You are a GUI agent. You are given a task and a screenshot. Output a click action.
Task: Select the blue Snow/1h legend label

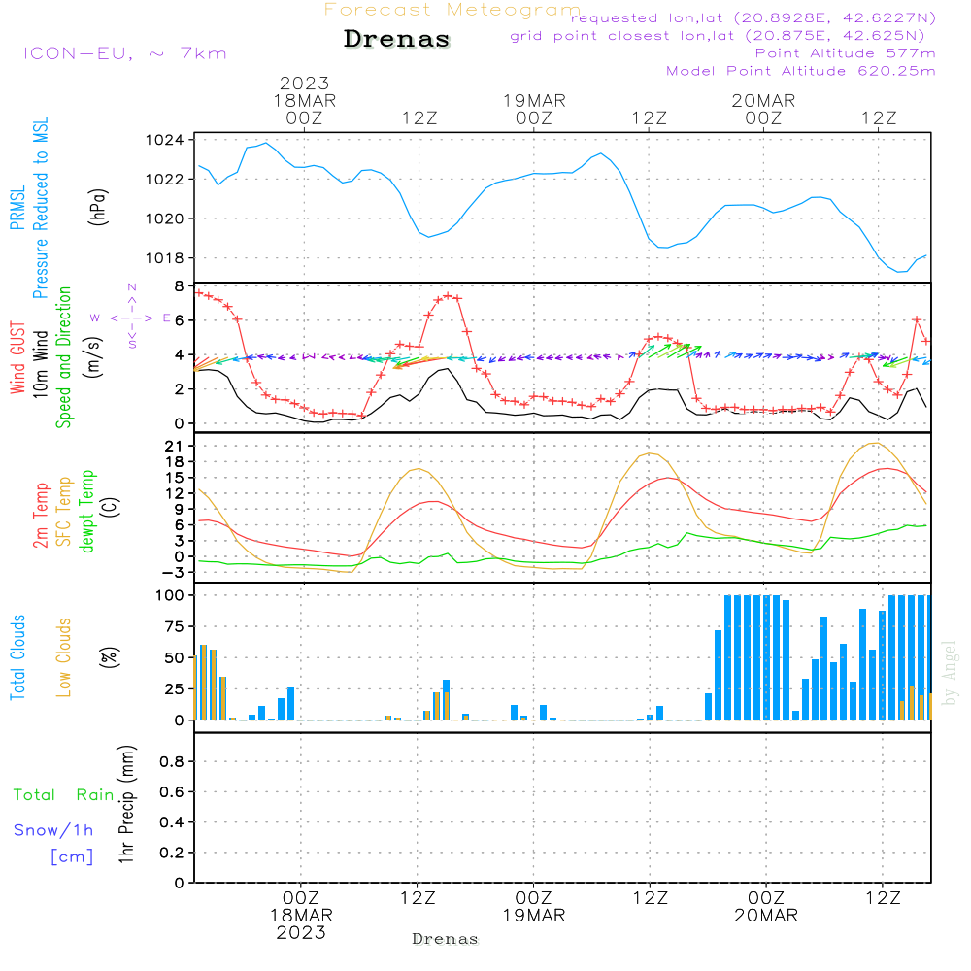[54, 830]
